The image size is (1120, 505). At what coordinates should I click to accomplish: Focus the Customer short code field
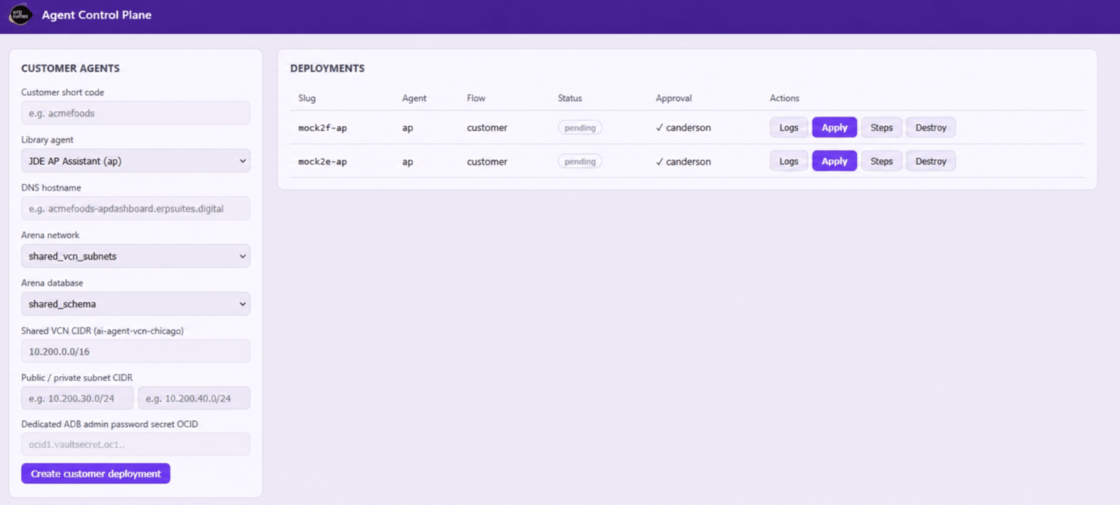coord(136,113)
